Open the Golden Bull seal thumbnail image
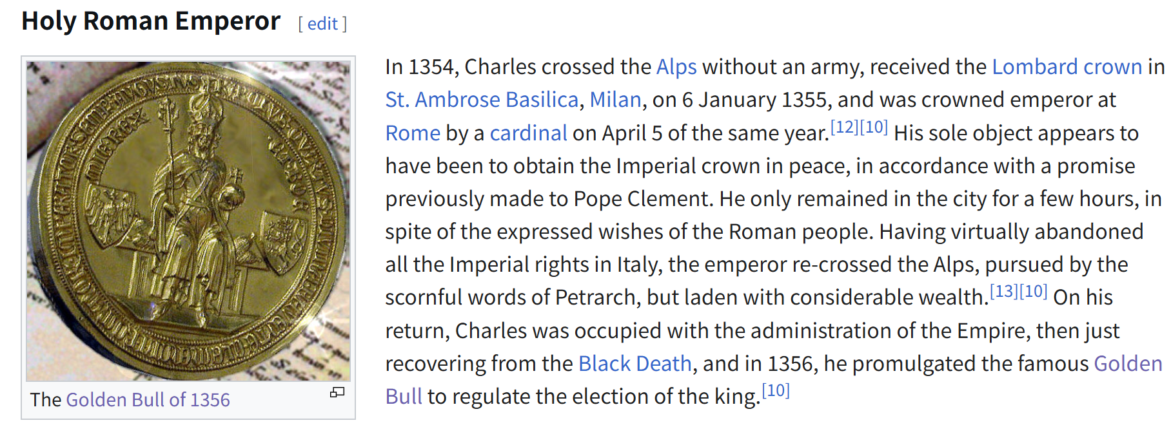Screen dimensions: 1171x425 tap(188, 221)
